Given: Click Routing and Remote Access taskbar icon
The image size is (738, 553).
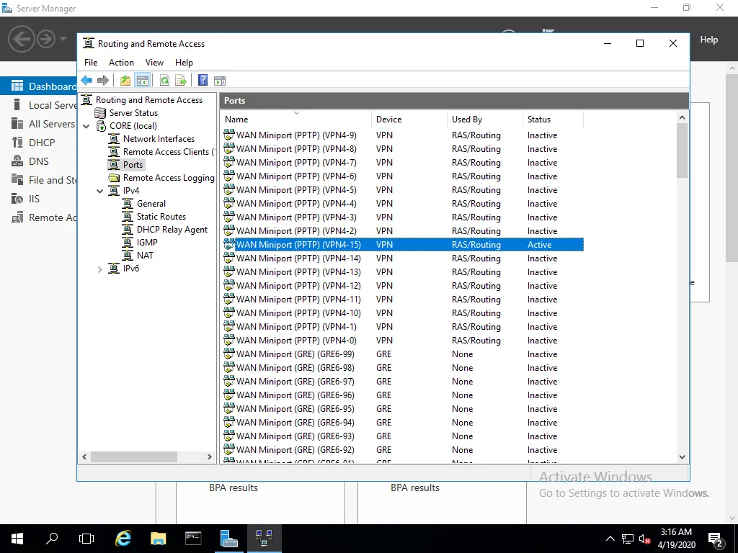Looking at the screenshot, I should click(x=264, y=539).
